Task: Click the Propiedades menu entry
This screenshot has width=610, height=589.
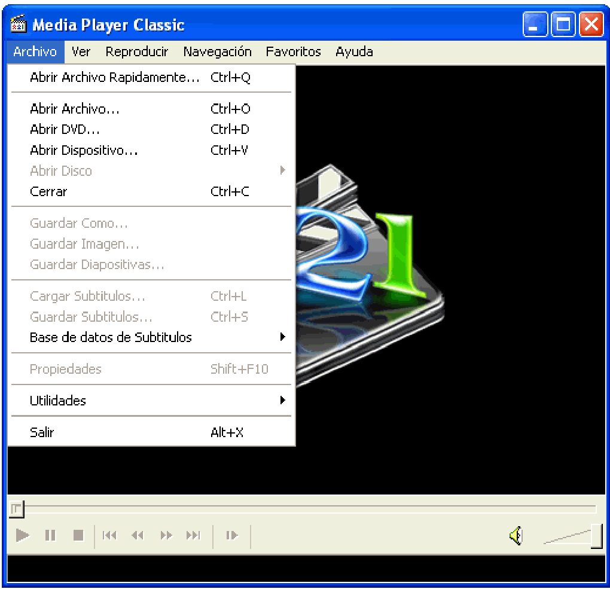Action: tap(151, 369)
